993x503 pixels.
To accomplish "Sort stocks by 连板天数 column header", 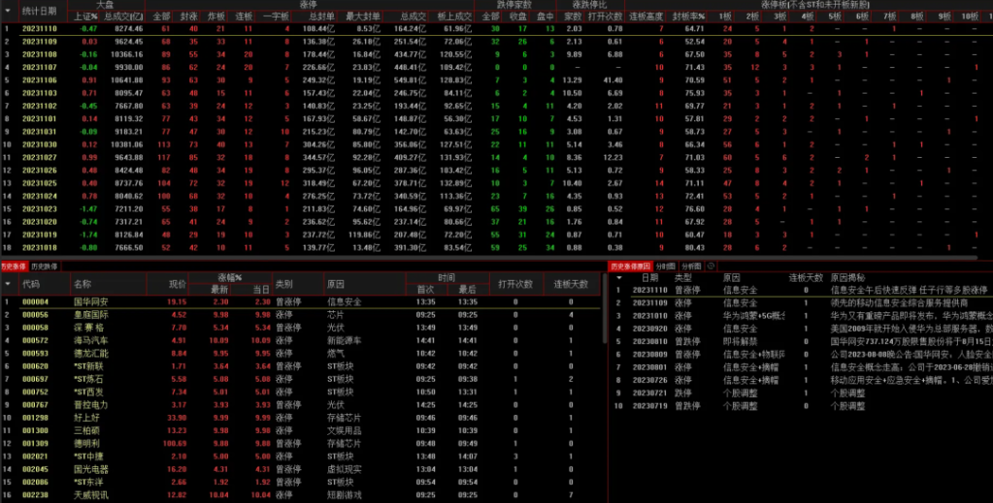I will tap(571, 284).
